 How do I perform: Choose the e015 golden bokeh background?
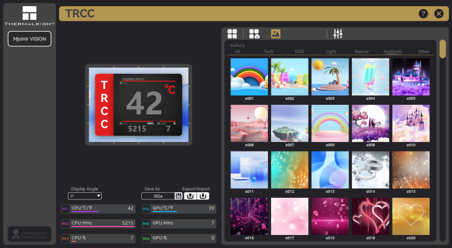tap(411, 170)
